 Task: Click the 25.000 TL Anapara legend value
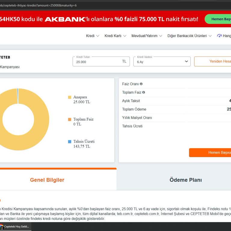[82, 102]
